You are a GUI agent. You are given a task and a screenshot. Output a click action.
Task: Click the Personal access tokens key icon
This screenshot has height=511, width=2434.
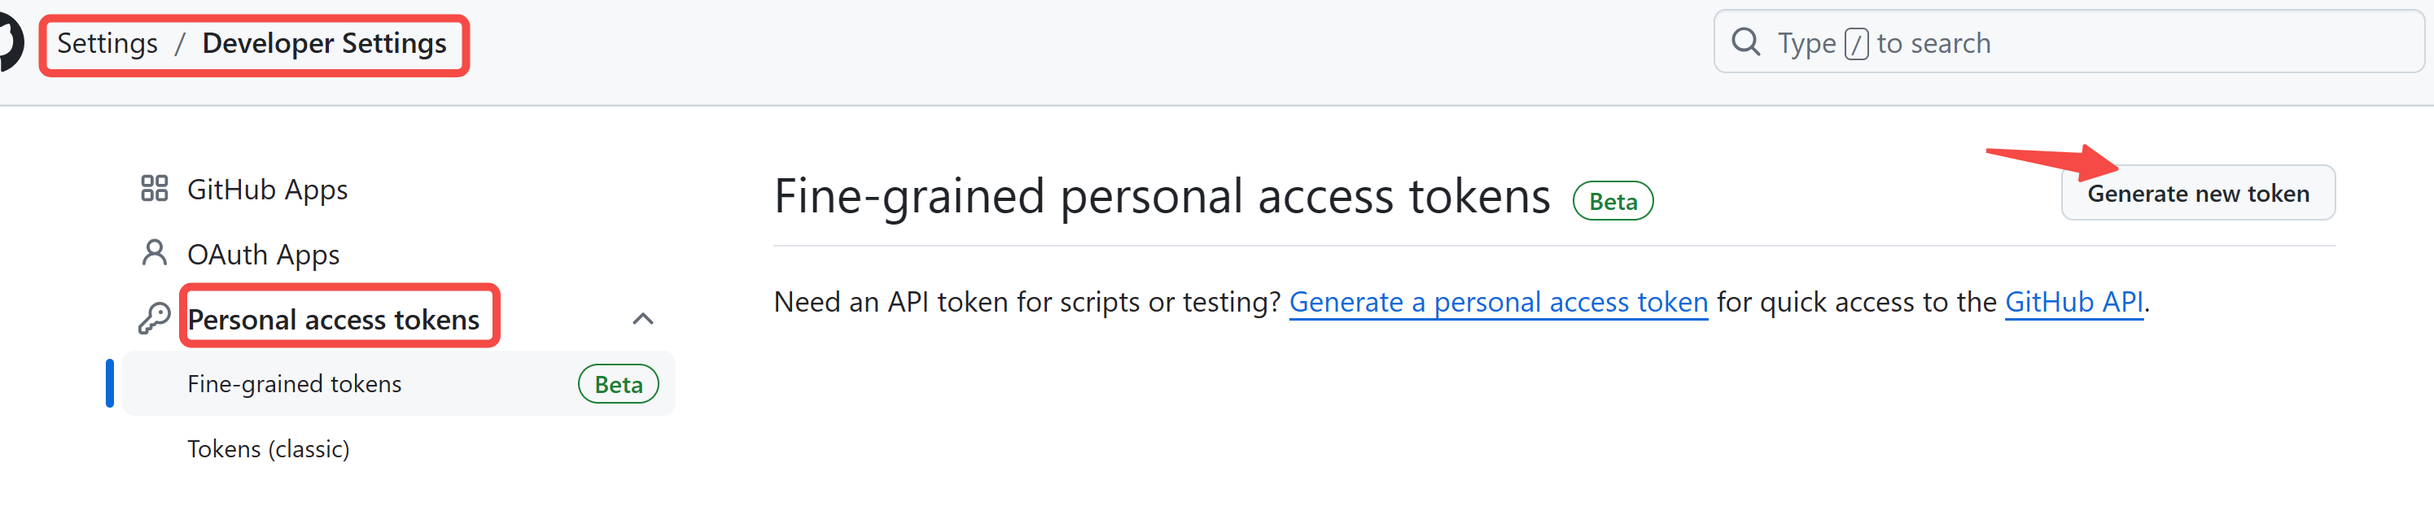[x=151, y=317]
